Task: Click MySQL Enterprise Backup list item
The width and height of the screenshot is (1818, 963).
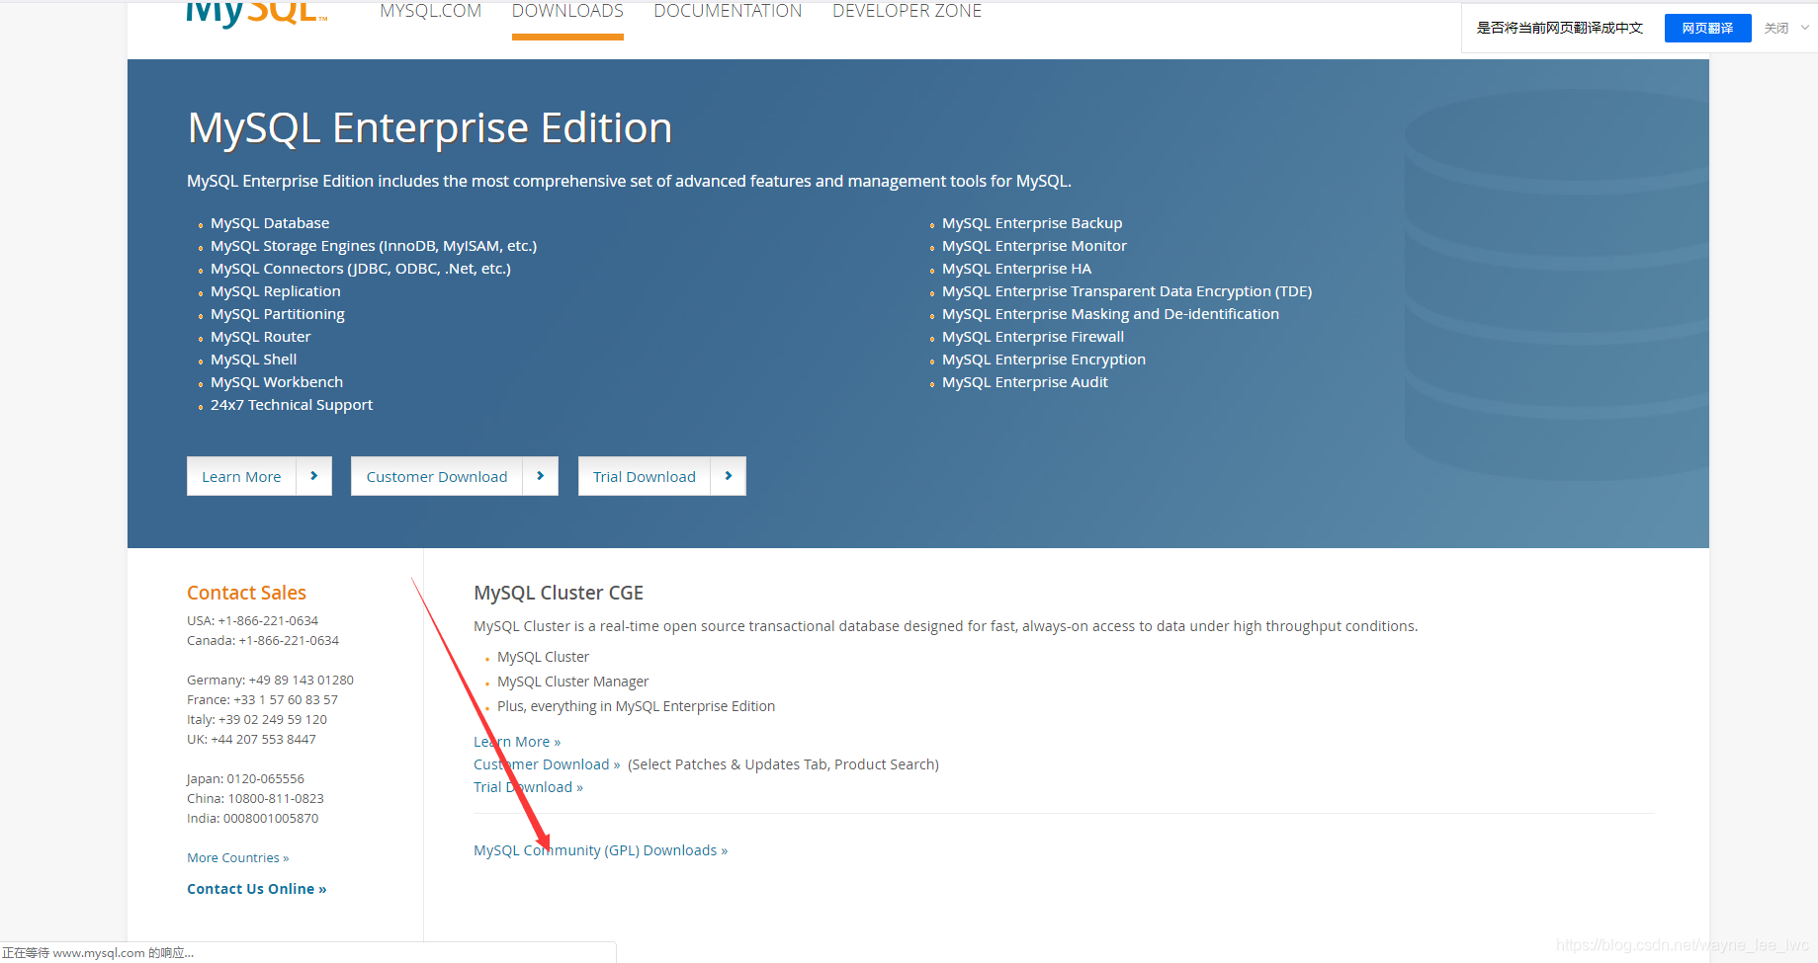Action: (1032, 223)
